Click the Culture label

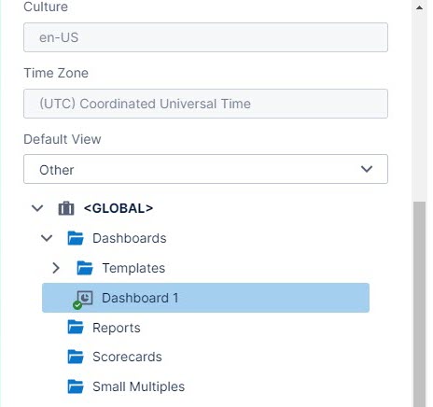pyautogui.click(x=46, y=7)
